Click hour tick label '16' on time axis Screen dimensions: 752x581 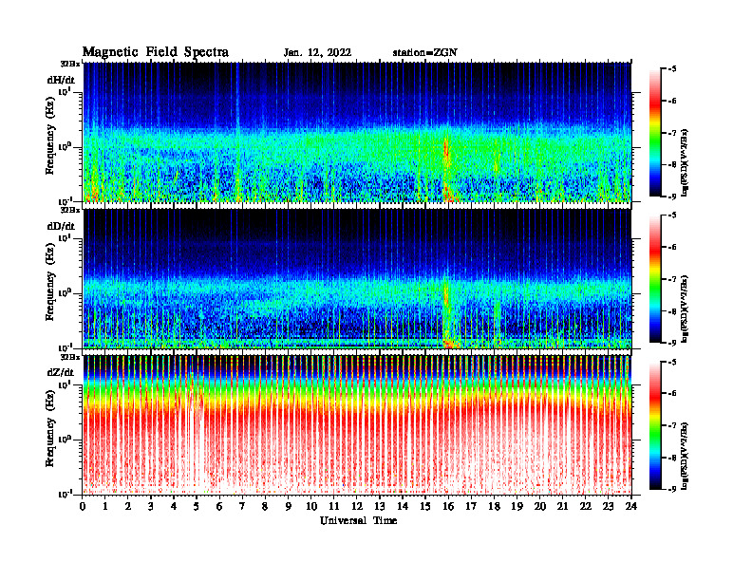[x=448, y=507]
